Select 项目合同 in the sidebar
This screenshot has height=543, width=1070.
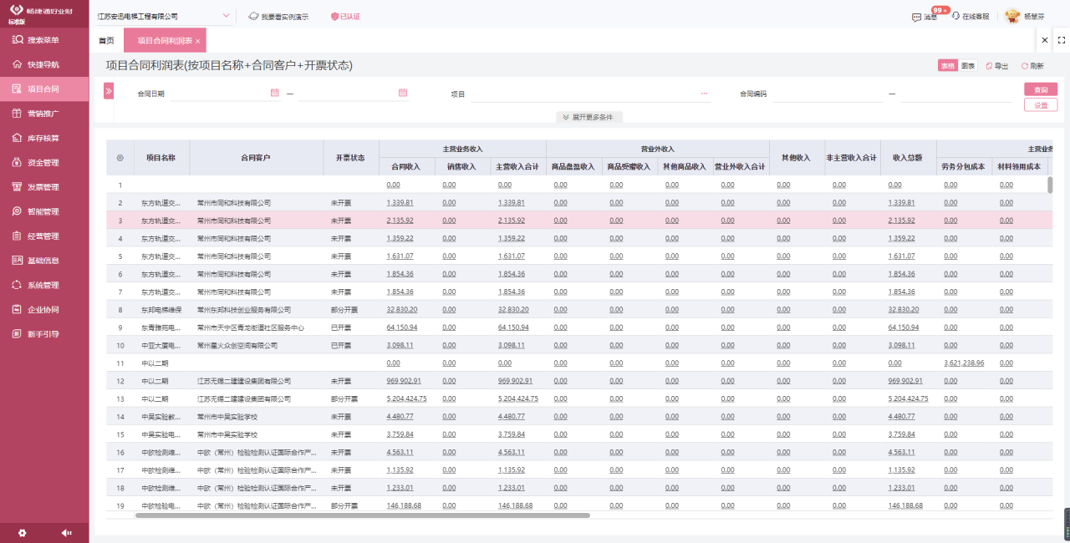pyautogui.click(x=44, y=89)
